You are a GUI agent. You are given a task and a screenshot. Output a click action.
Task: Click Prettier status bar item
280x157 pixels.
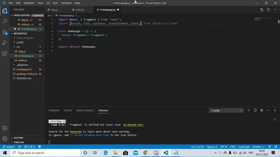tap(259, 147)
